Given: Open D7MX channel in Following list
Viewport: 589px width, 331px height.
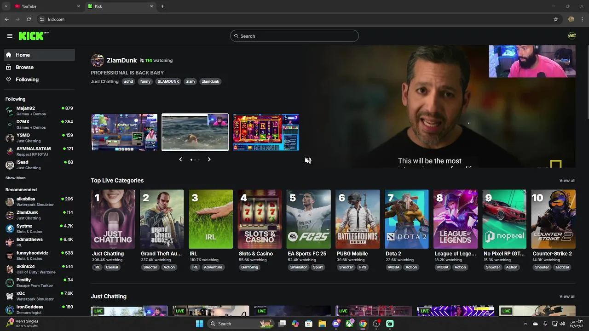Looking at the screenshot, I should pyautogui.click(x=39, y=124).
